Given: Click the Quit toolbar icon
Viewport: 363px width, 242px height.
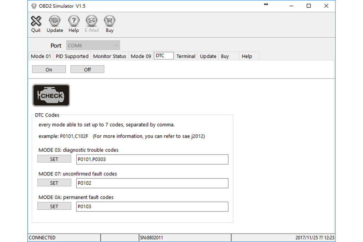Looking at the screenshot, I should pos(36,21).
